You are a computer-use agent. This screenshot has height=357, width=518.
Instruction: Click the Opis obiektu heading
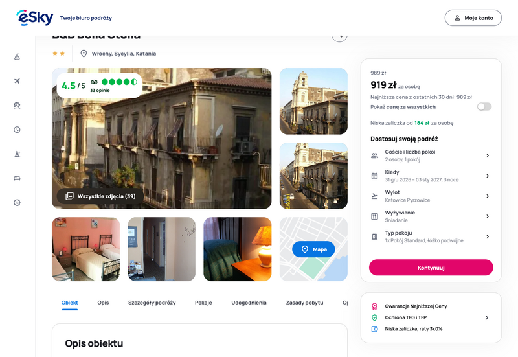tap(94, 343)
